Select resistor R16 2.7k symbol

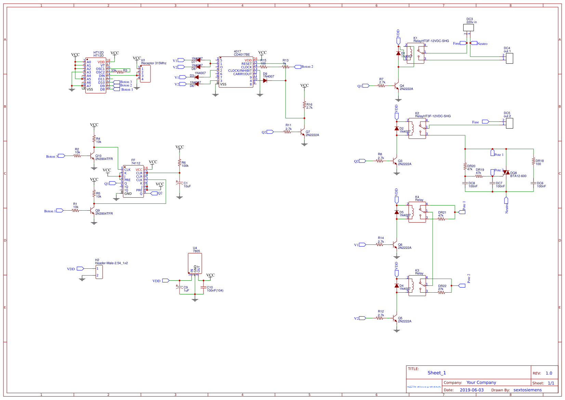coord(304,105)
